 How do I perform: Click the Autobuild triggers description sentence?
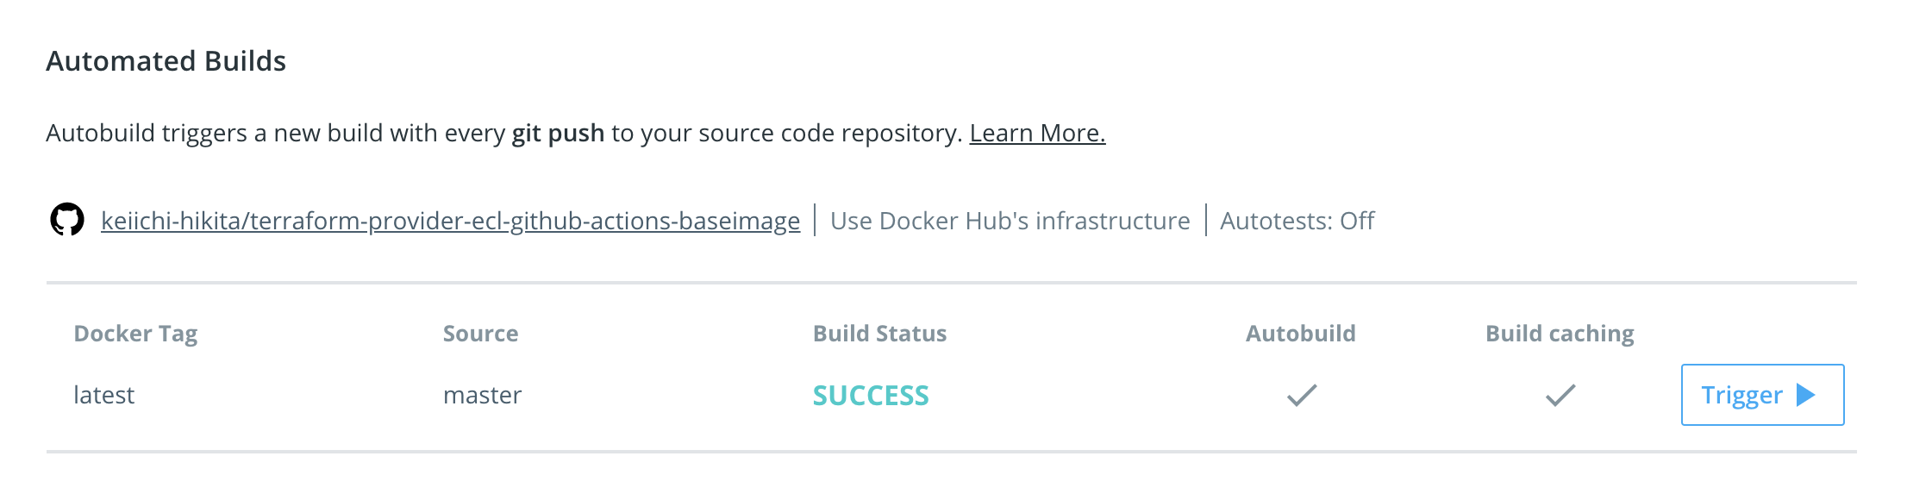pos(504,133)
